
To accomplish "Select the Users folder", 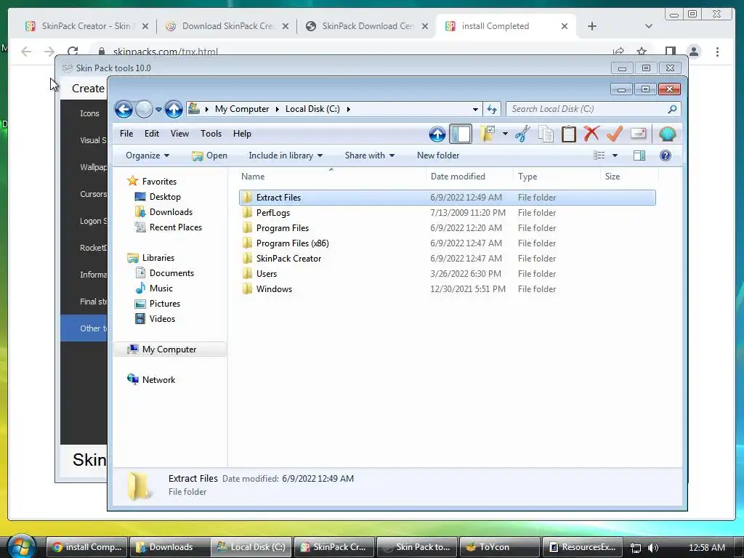I will click(448, 274).
